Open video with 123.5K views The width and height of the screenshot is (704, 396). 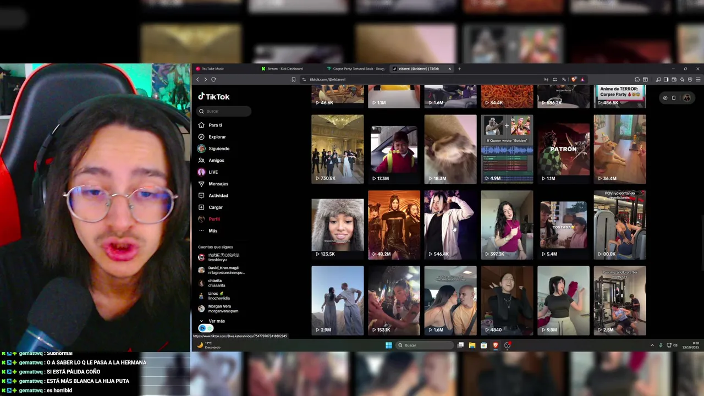point(337,225)
